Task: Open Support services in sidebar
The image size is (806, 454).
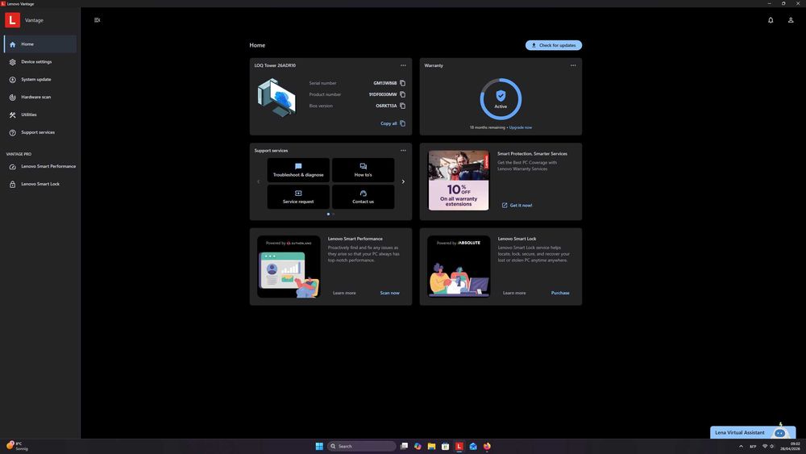Action: coord(40,133)
